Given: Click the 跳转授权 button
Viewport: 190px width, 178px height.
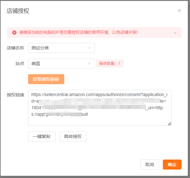Looking at the screenshot, I should 73,136.
